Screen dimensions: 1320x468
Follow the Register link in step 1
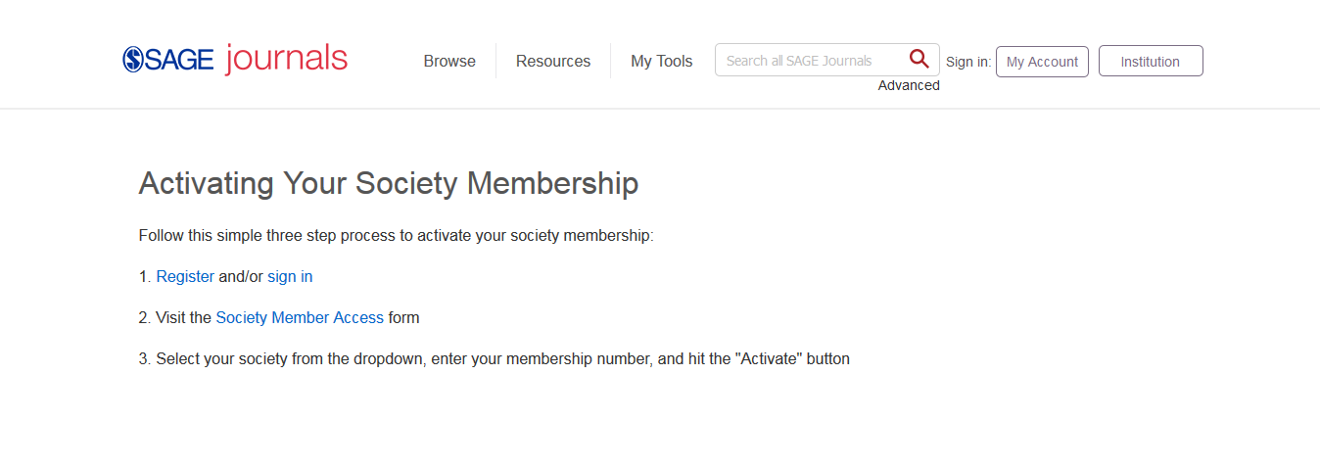185,277
